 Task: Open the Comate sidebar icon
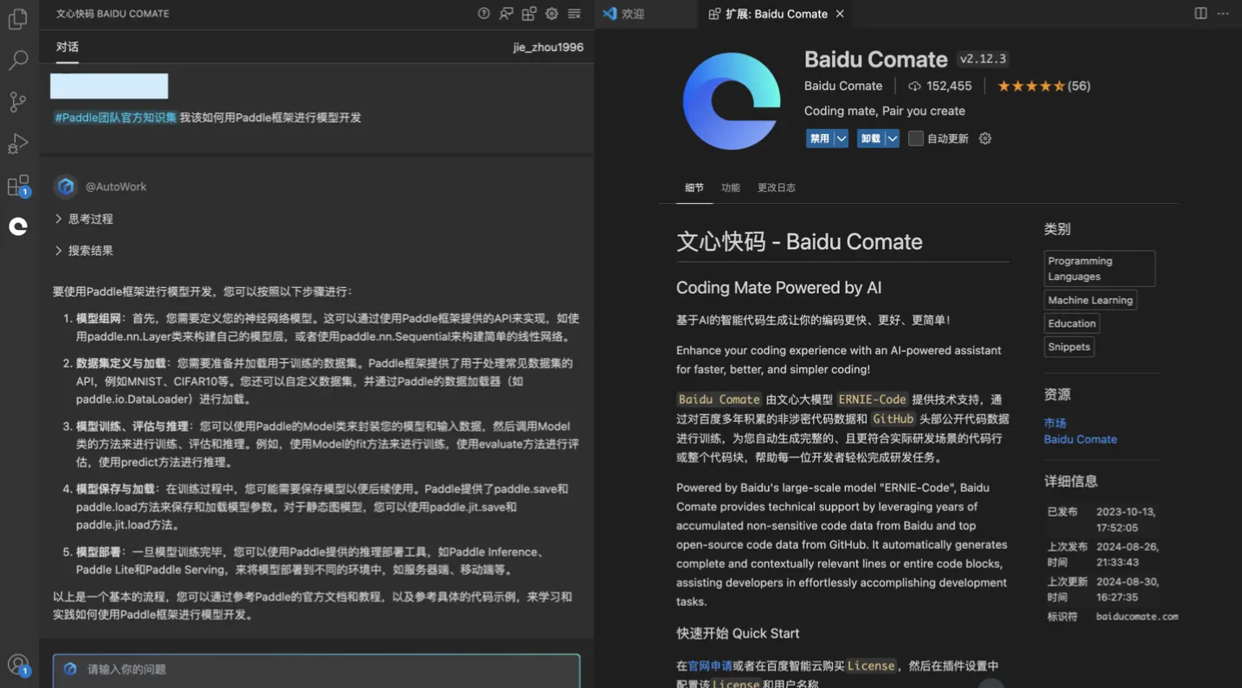tap(17, 225)
